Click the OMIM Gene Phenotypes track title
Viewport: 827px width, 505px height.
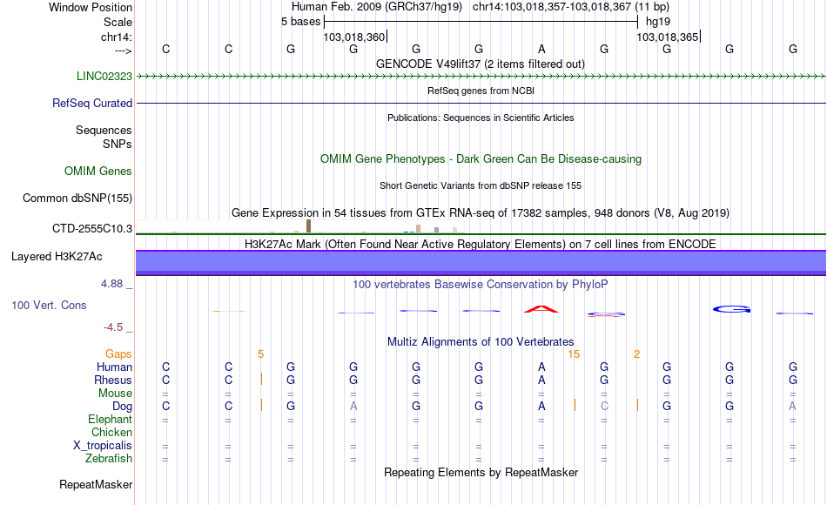(481, 158)
